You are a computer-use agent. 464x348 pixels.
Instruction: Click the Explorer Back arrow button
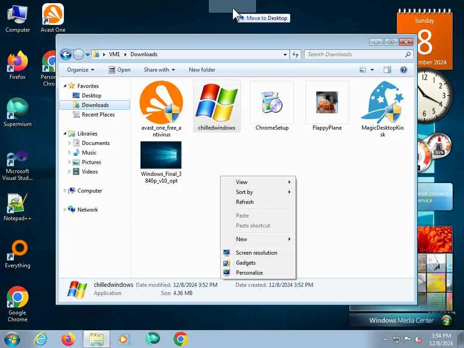coord(66,54)
